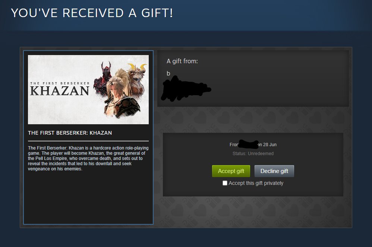Viewport: 372px width, 247px height.
Task: Click the redacted name beside 'From'
Action: pos(248,144)
